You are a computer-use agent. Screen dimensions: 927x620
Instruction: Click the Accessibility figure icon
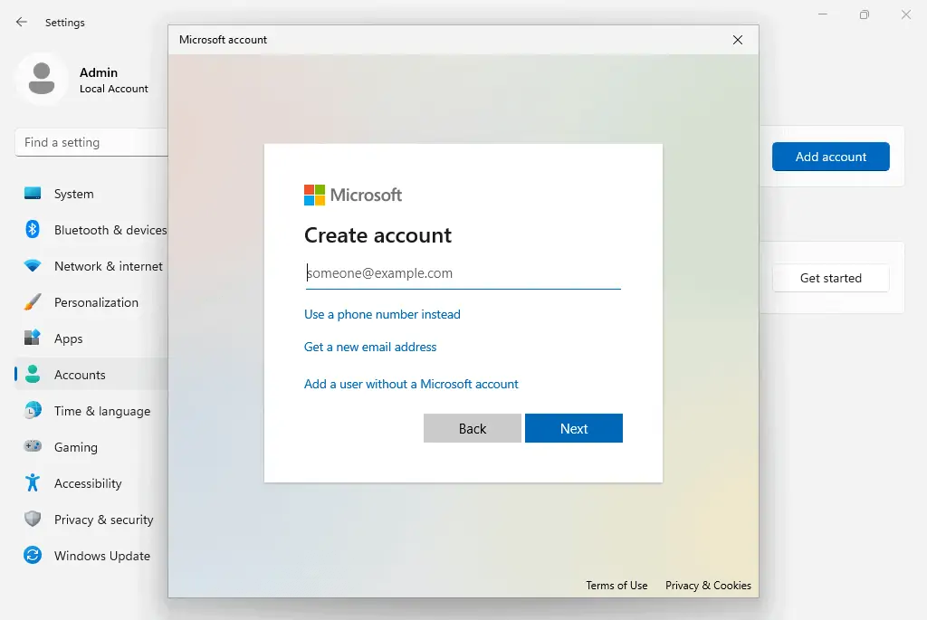(33, 483)
